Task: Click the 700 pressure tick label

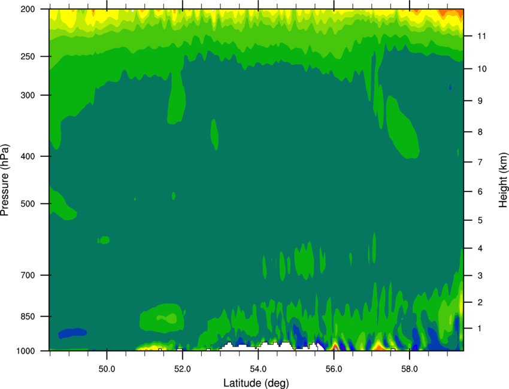Action: [x=28, y=275]
